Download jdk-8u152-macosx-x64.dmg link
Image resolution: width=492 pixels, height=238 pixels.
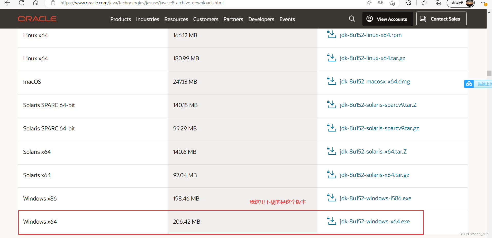pos(375,81)
